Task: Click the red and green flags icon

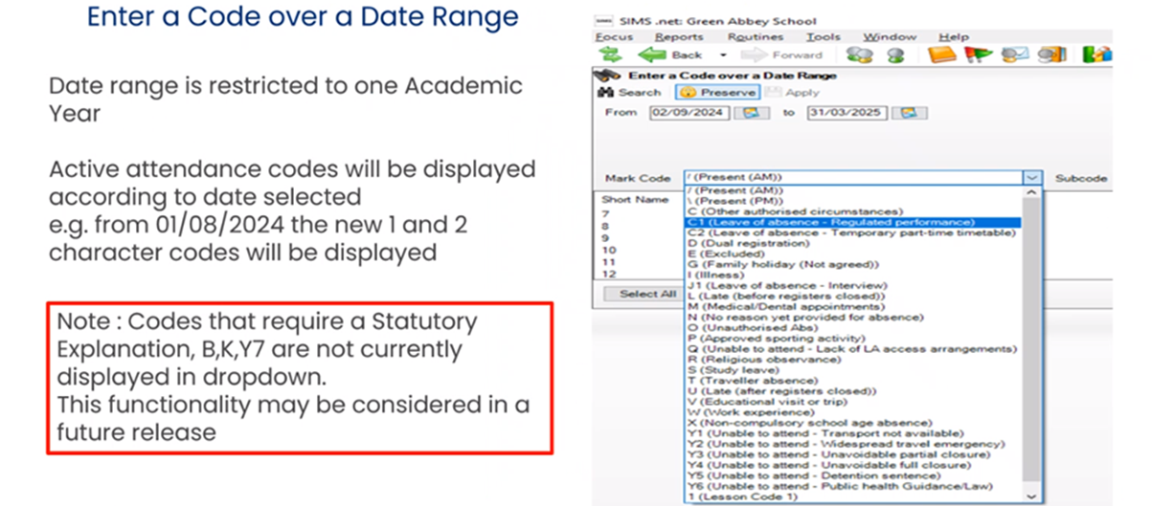Action: 979,55
